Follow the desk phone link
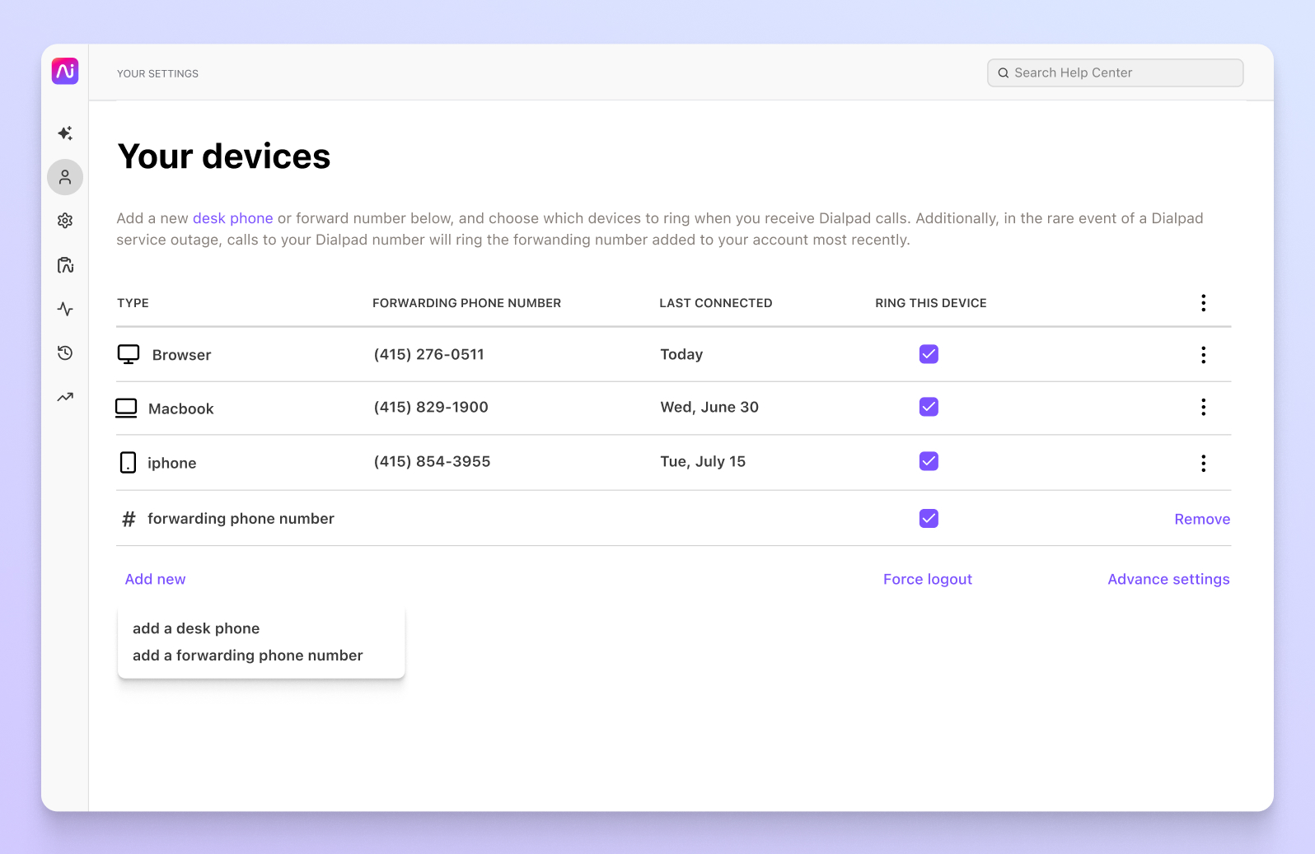Screen dimensions: 1315x854 [233, 218]
